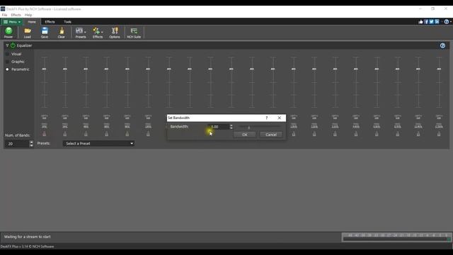
Task: Expand the Presets toolbar dropdown arrow
Action: (x=85, y=32)
